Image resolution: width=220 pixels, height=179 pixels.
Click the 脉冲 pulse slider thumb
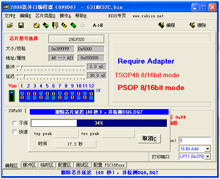21,67
